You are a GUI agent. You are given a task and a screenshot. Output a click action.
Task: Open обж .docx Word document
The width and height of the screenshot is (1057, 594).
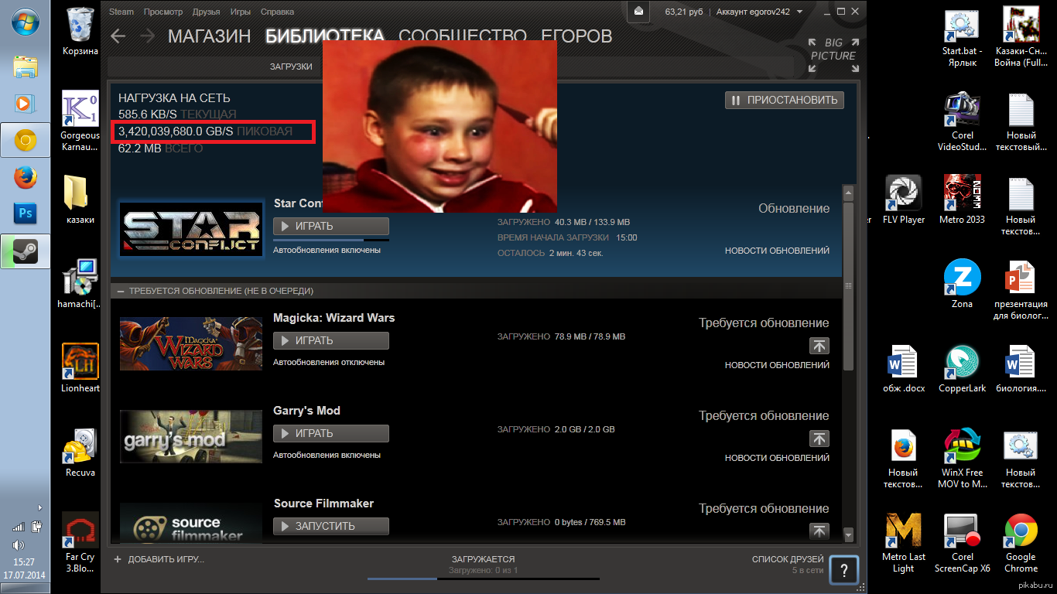point(904,368)
